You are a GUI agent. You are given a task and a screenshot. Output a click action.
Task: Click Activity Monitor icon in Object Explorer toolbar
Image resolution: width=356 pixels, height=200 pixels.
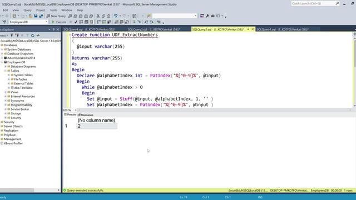pyautogui.click(x=38, y=36)
